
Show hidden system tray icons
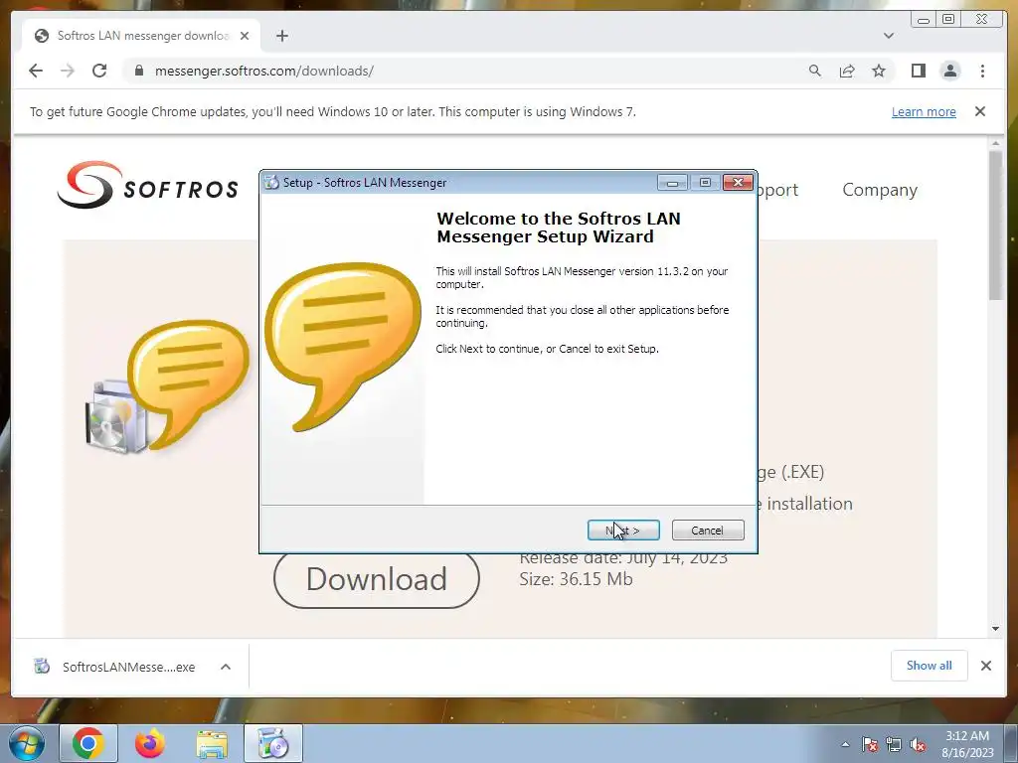(845, 745)
